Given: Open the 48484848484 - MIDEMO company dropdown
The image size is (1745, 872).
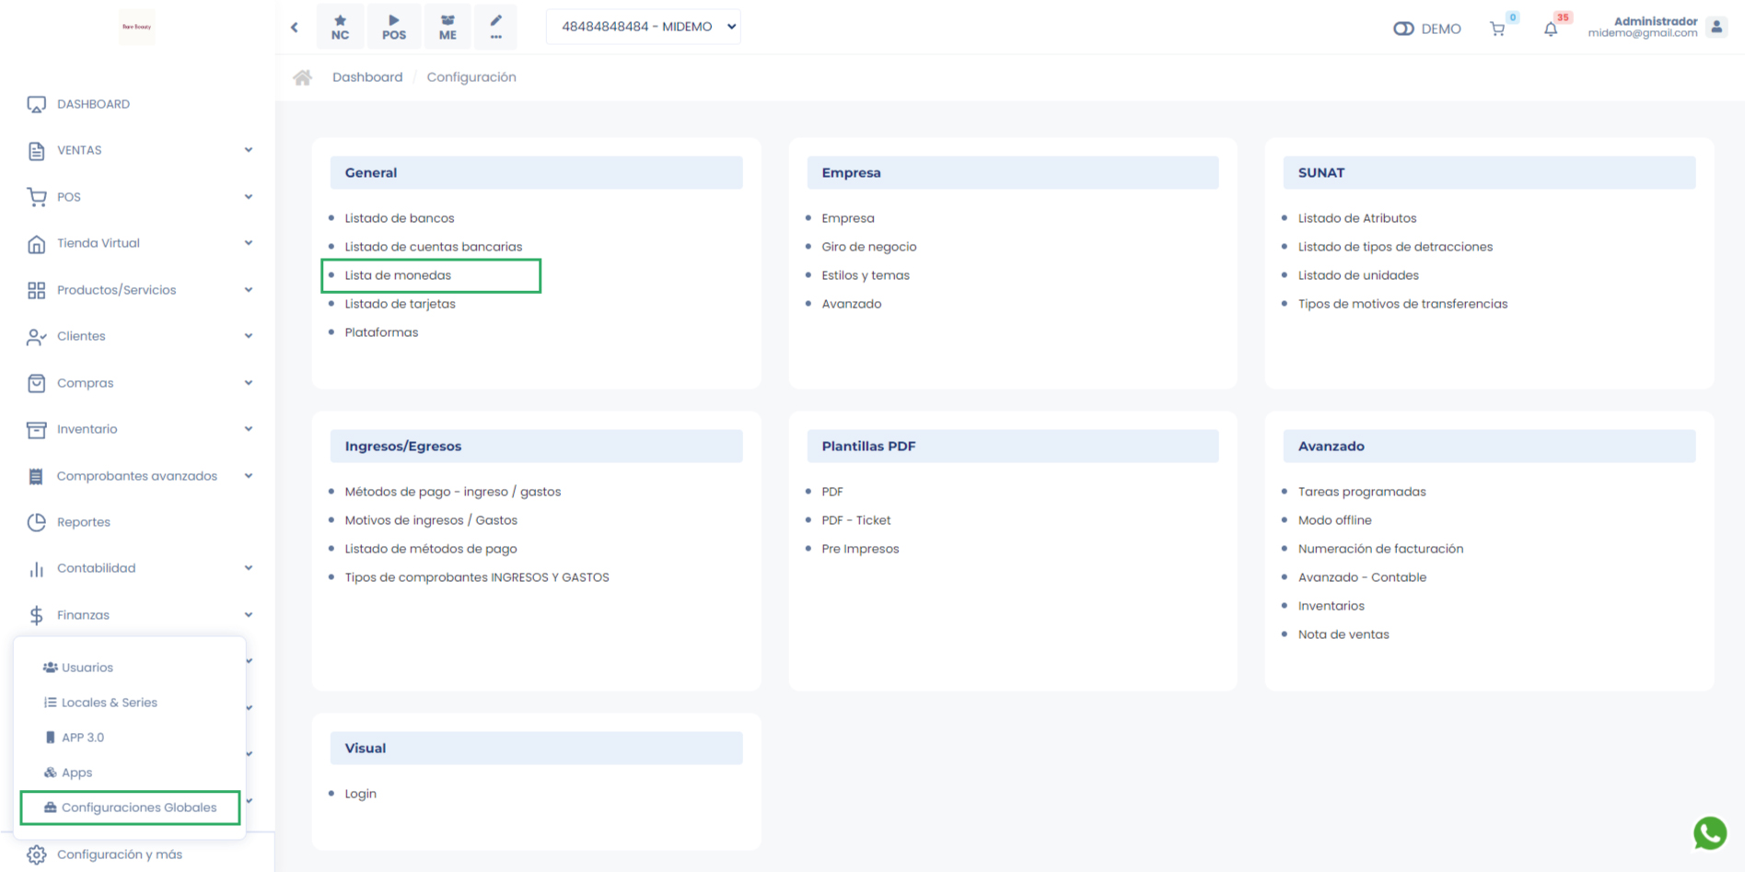Looking at the screenshot, I should point(644,27).
